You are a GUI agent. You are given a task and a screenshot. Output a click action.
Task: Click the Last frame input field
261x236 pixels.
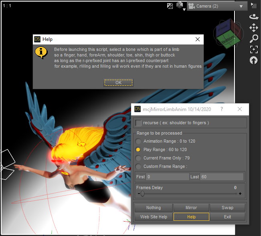(222, 177)
